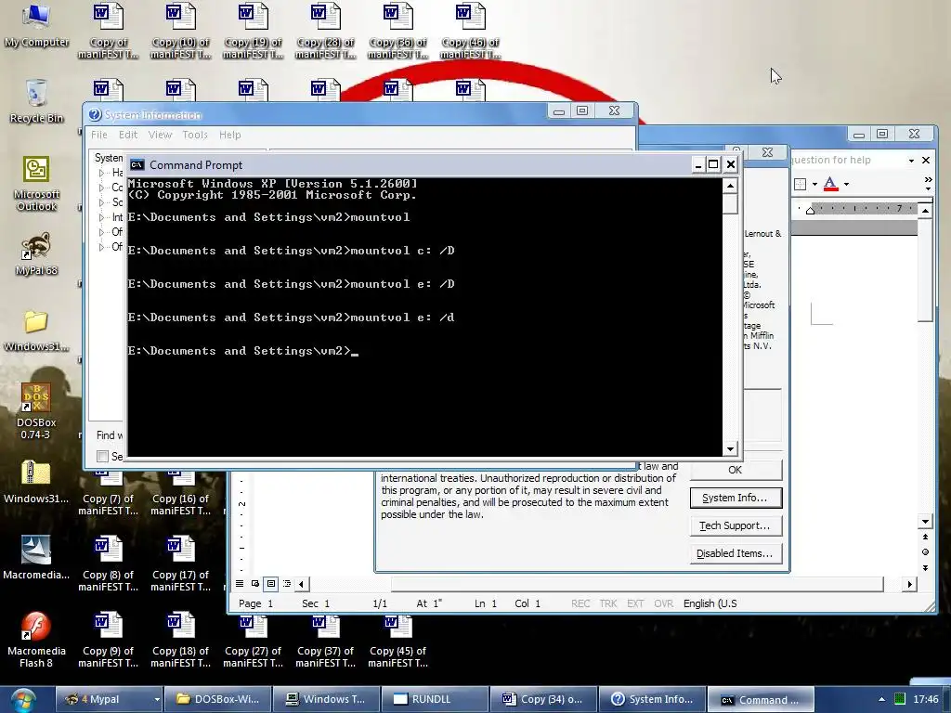The width and height of the screenshot is (951, 713).
Task: Open Edit menu in System Information
Action: pyautogui.click(x=127, y=135)
